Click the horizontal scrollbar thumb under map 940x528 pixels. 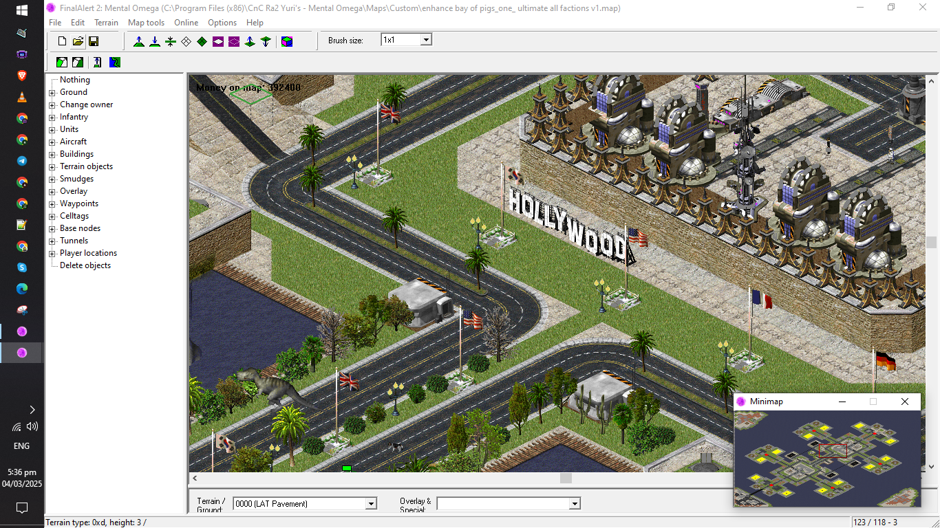click(566, 478)
